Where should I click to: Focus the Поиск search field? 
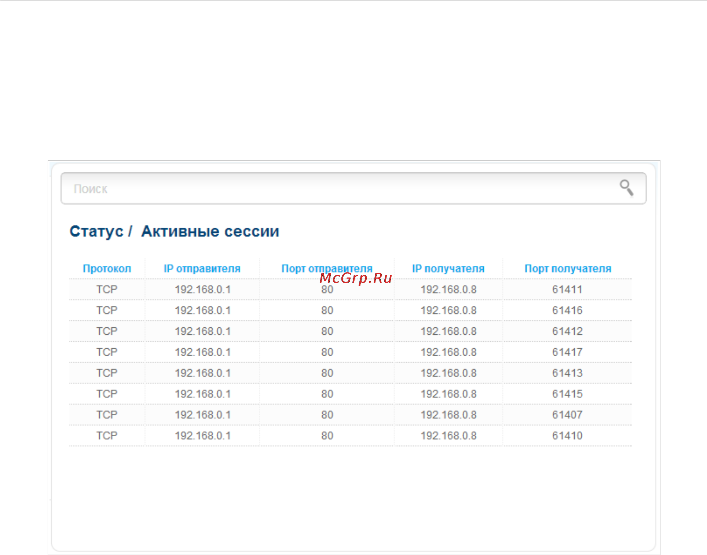pos(353,188)
